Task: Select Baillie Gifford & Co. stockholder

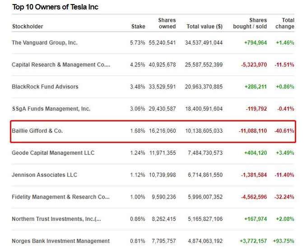Action: [x=37, y=131]
